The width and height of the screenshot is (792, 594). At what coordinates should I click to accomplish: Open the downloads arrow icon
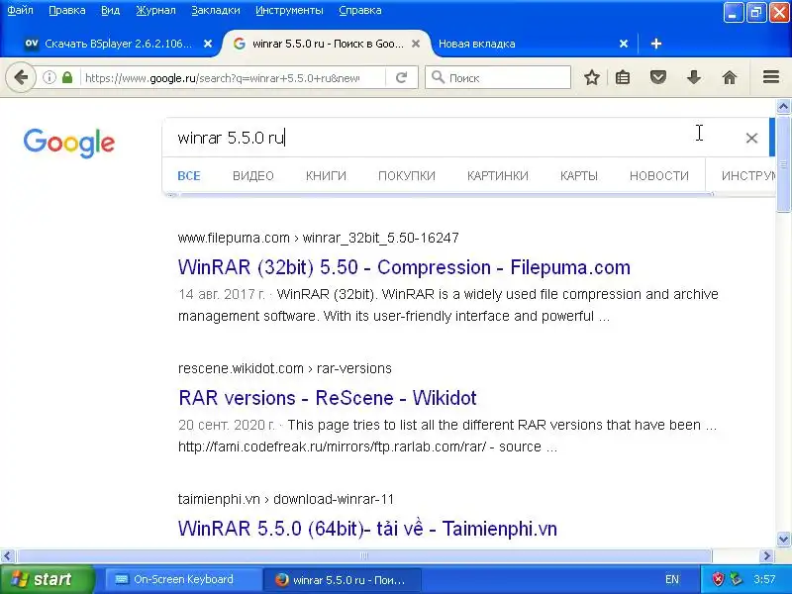pos(694,77)
